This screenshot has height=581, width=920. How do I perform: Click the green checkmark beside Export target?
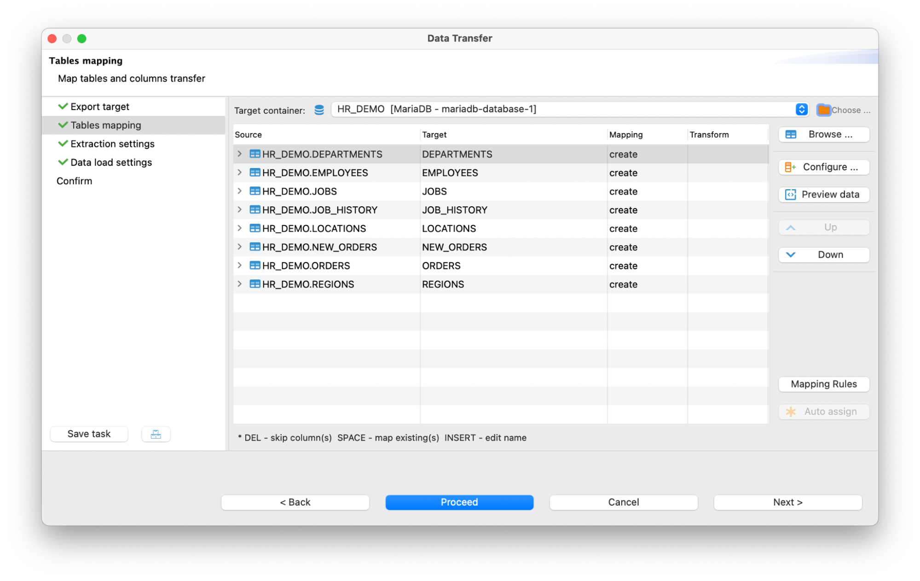(63, 106)
